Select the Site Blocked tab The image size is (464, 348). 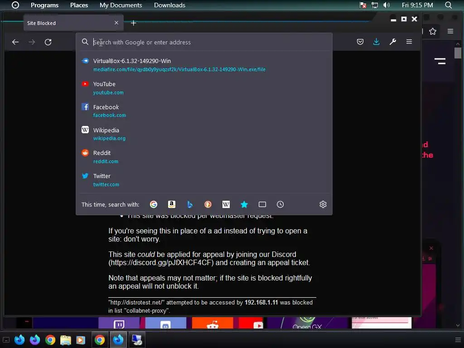click(x=73, y=23)
